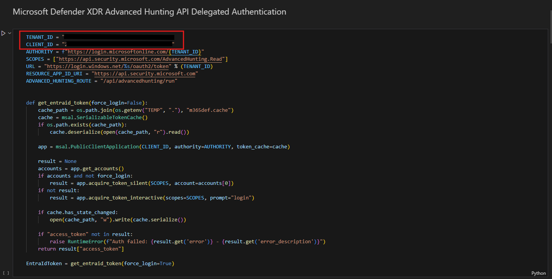The height and width of the screenshot is (279, 552).
Task: Select the Microsoft Defender XDR Advanced Hunting heading
Action: point(149,12)
